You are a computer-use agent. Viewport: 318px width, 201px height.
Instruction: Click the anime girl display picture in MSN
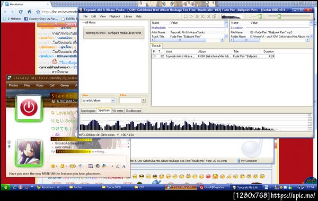29,153
